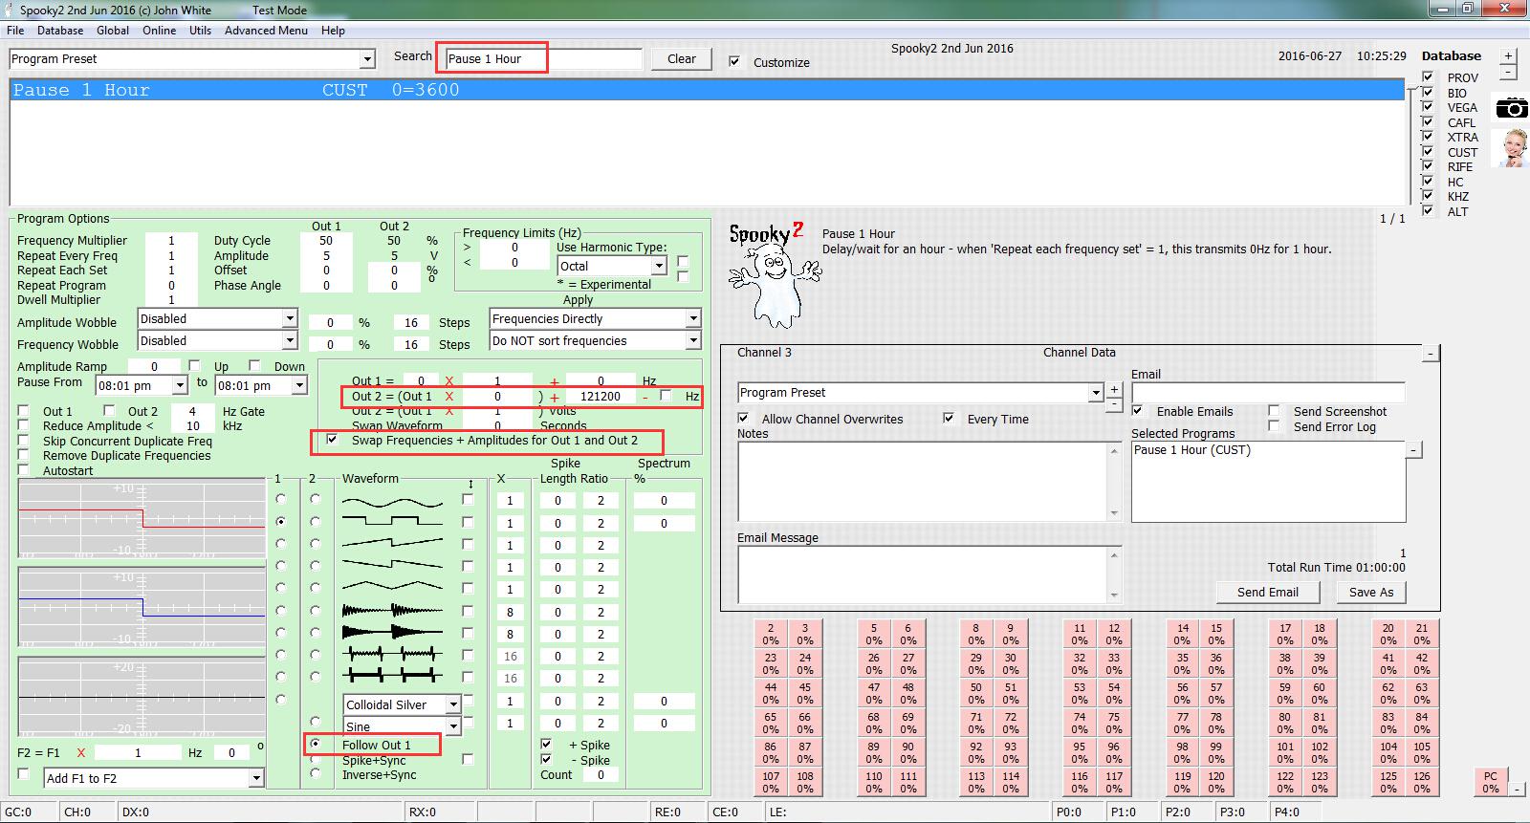The width and height of the screenshot is (1530, 823).
Task: Click the support agent headset icon
Action: 1514,148
